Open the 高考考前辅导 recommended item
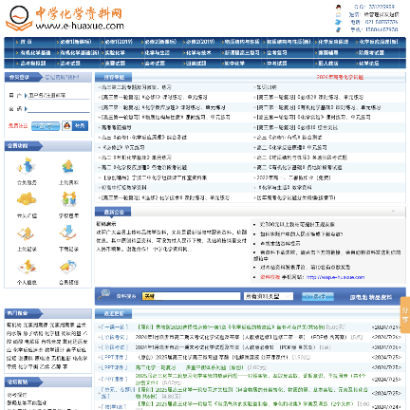 (x=116, y=127)
